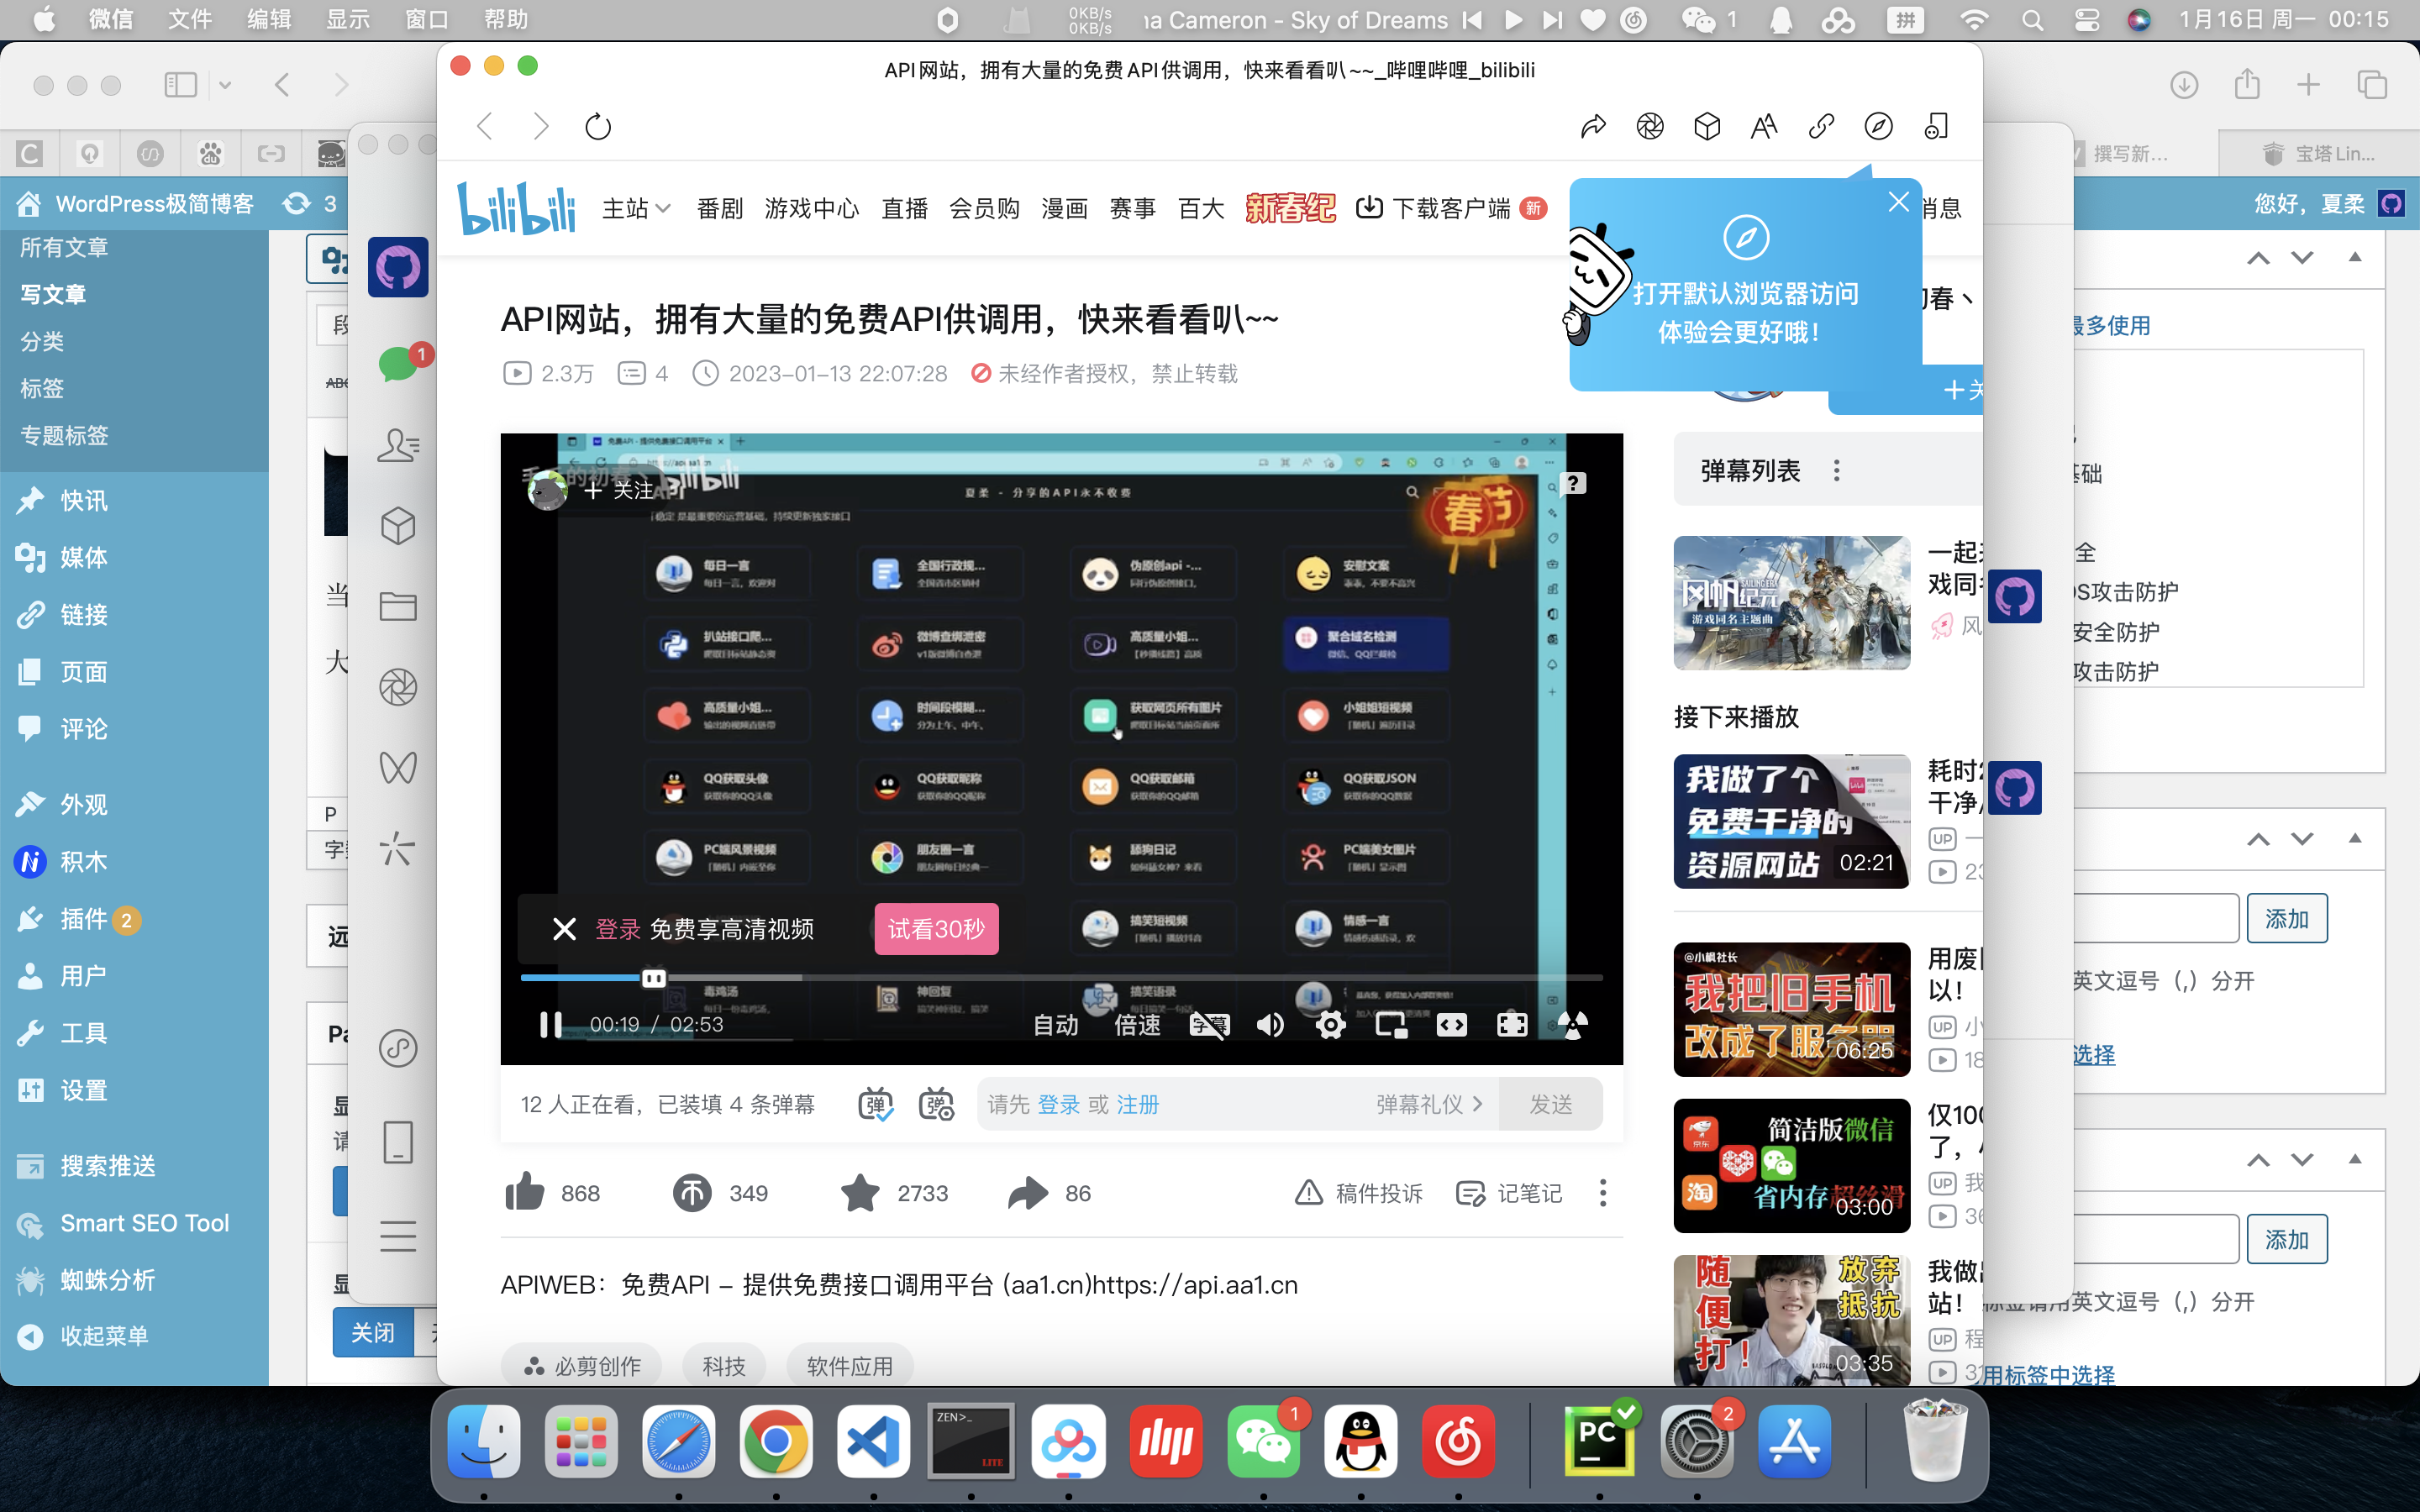The width and height of the screenshot is (2420, 1512).
Task: Click the aperture icon in browser toolbar
Action: click(1650, 127)
